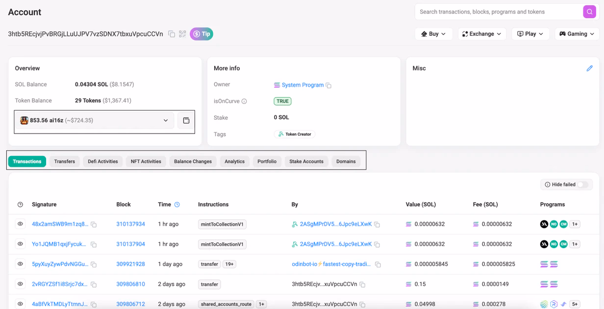Open the Balance Changes tab

pos(193,161)
